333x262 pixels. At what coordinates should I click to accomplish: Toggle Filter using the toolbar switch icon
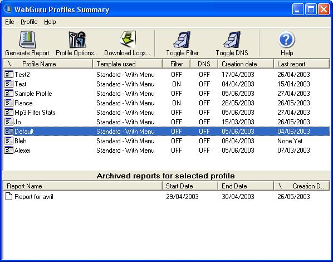182,40
